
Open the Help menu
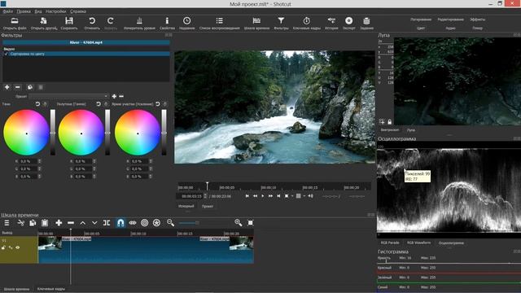coord(78,11)
